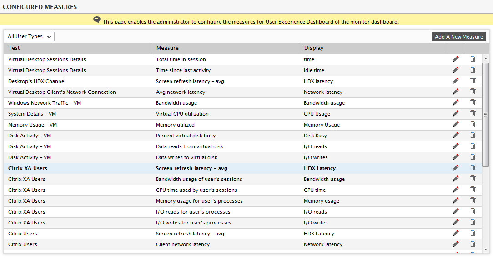The image size is (493, 258).
Task: Click the vertical scrollbar thumb
Action: pos(486,114)
